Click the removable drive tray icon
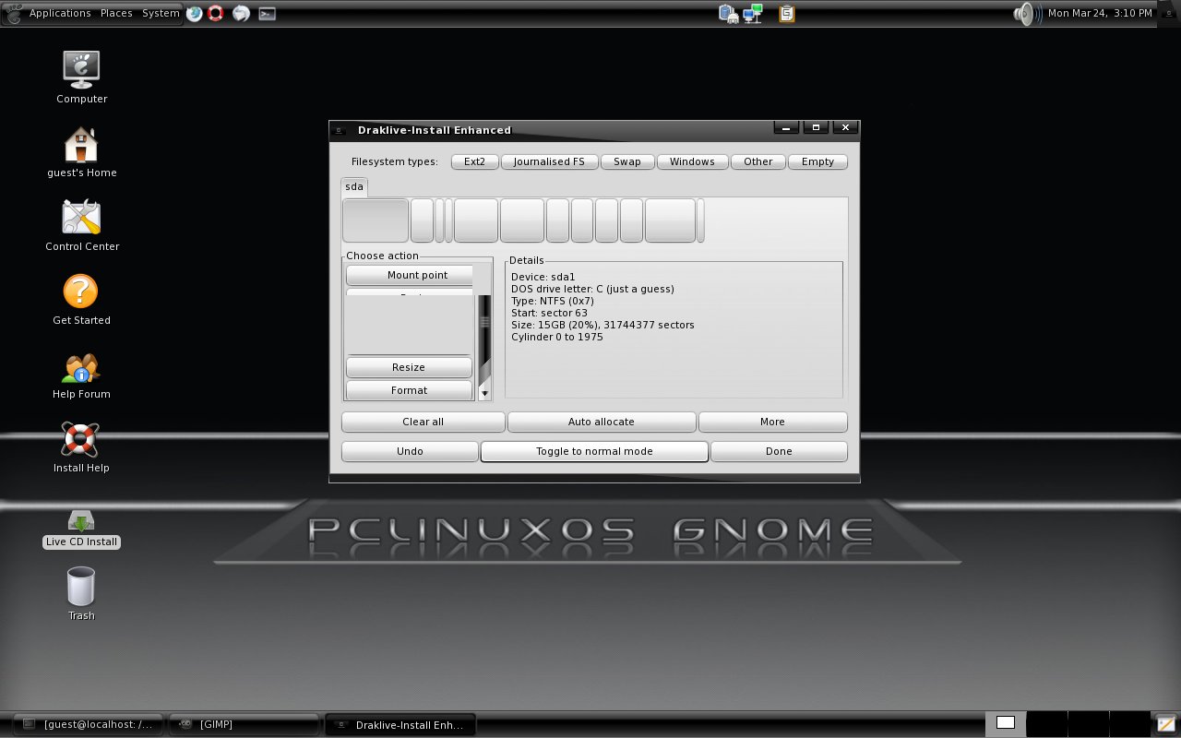 coord(729,14)
